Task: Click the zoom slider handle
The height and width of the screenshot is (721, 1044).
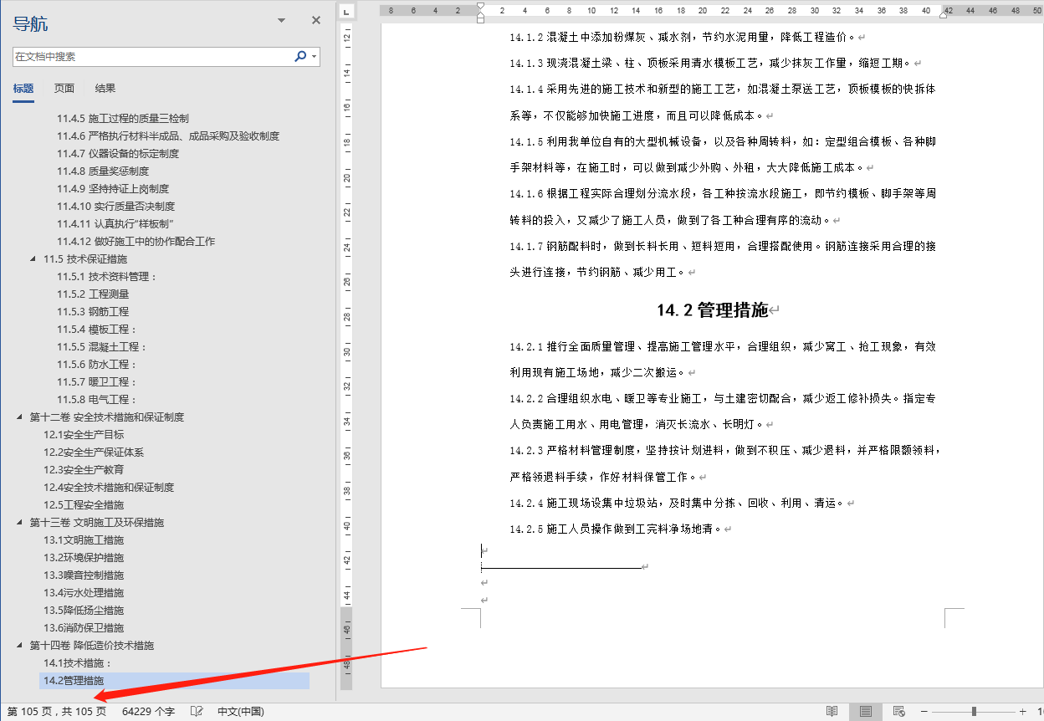Action: [x=974, y=711]
